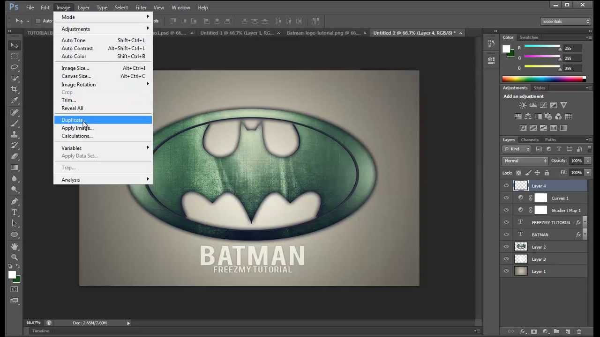Screen dimensions: 600x337
Task: Toggle lock transparent pixels
Action: (519, 173)
